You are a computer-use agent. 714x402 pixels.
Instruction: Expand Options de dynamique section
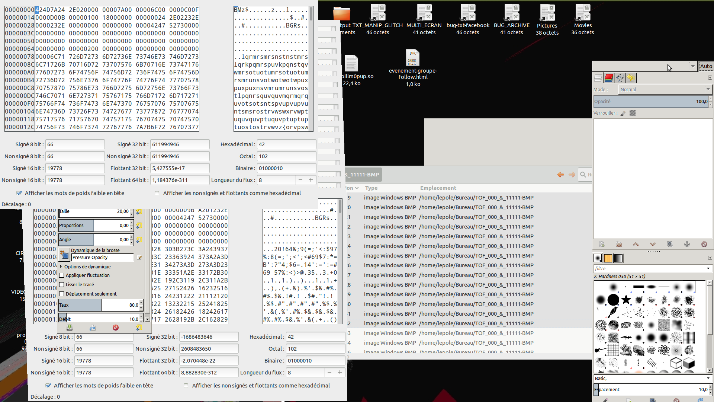pos(61,267)
